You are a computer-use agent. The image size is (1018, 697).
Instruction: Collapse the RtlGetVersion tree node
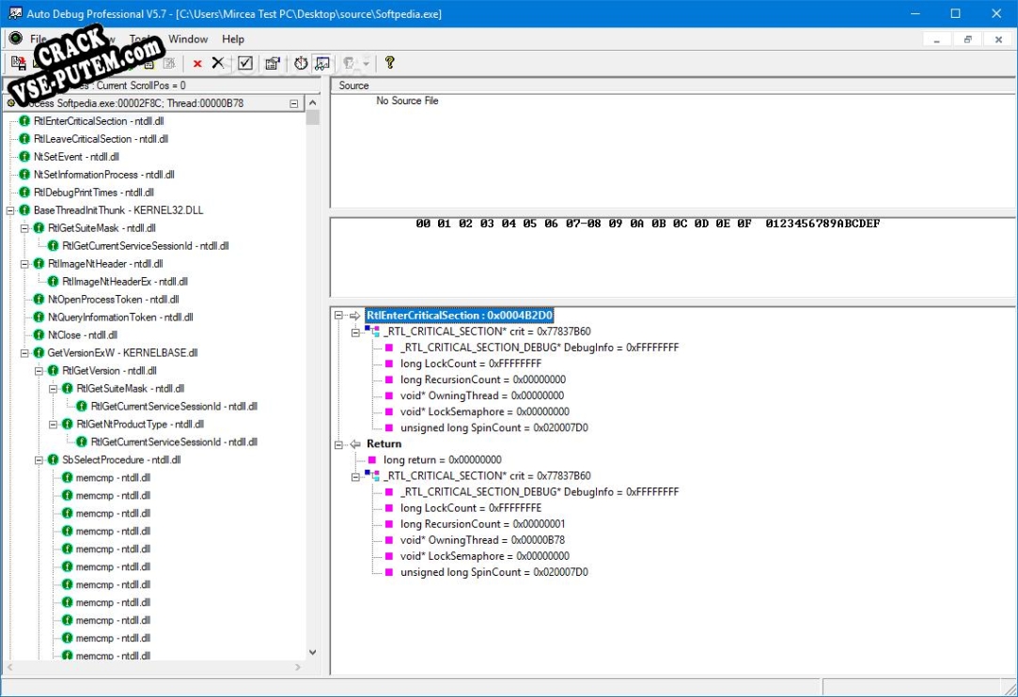(x=39, y=371)
